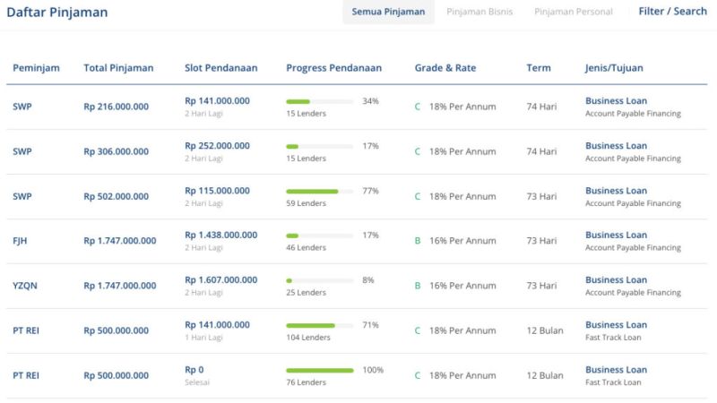This screenshot has width=717, height=403.
Task: Click the 100% percentage text
Action: [x=373, y=370]
